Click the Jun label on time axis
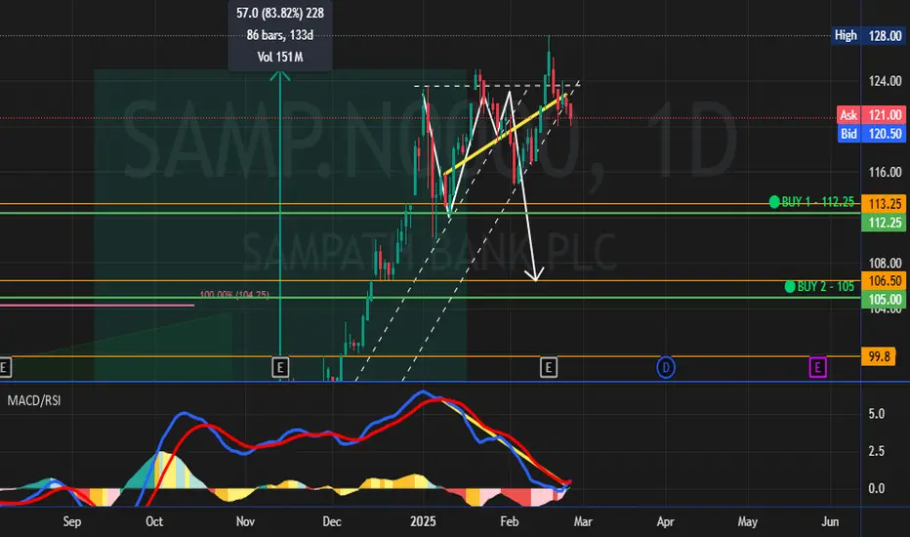Screen dimensions: 910x537 830,521
